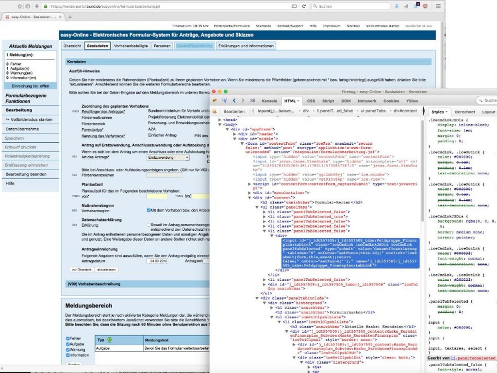Open the Art des Antrags dropdown
497x373 pixels.
tap(168, 157)
